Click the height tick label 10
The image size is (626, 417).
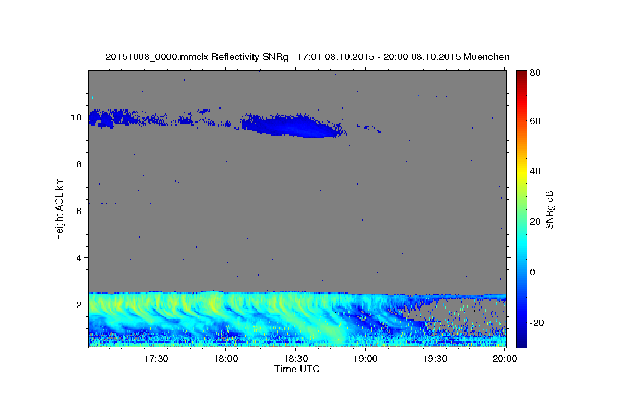(x=77, y=117)
